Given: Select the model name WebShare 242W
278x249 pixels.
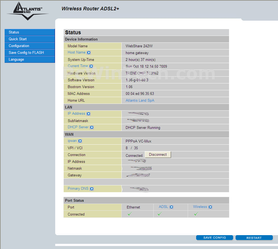Looking at the screenshot, I should click(x=139, y=46).
